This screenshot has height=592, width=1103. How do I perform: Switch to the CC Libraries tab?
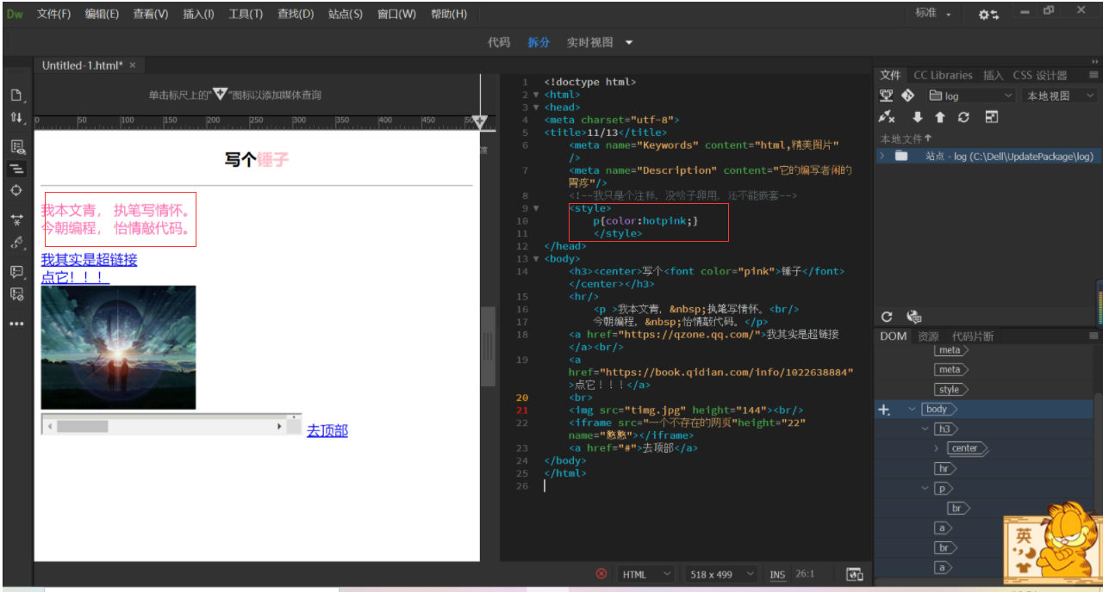(943, 75)
